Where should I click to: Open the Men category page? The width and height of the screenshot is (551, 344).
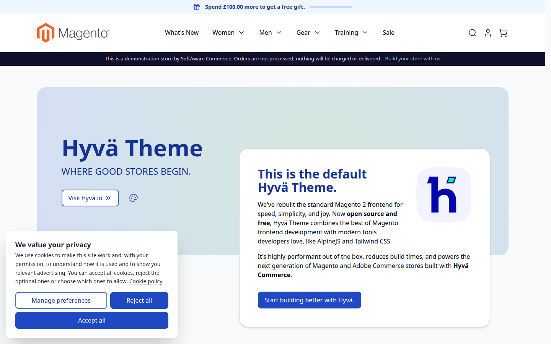point(266,33)
